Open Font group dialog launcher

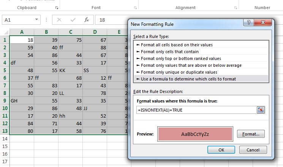coord(135,8)
